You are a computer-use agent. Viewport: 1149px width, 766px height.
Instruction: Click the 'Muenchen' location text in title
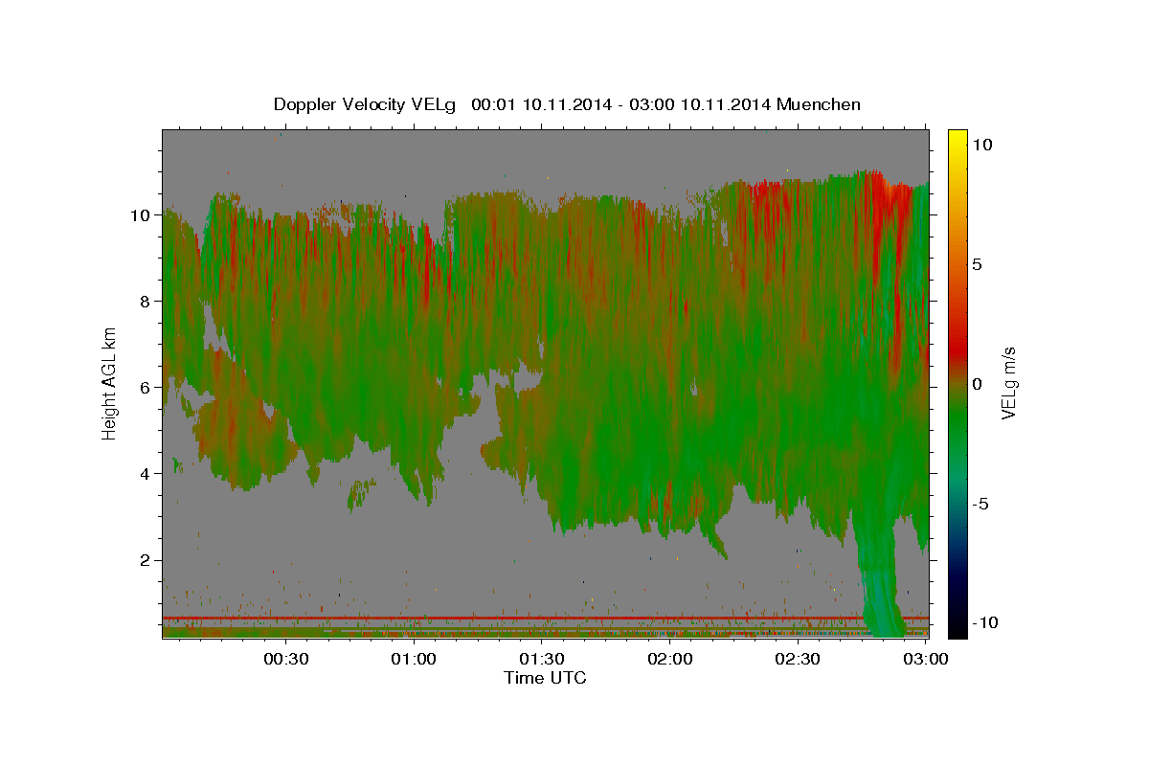point(821,104)
